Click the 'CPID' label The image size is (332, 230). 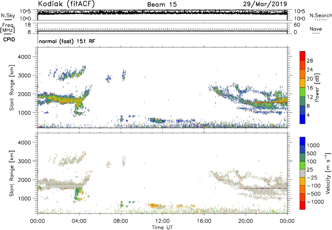point(9,39)
